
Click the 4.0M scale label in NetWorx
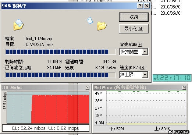point(99,123)
